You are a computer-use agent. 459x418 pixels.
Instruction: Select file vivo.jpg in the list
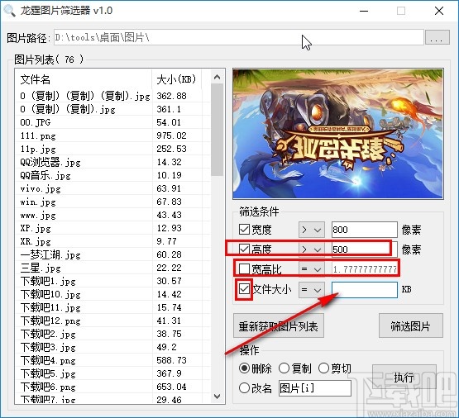[41, 188]
